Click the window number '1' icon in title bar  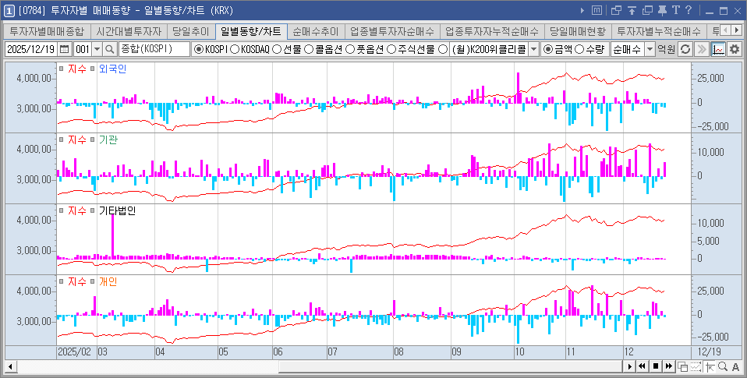[9, 10]
